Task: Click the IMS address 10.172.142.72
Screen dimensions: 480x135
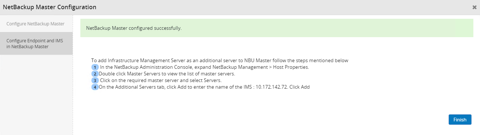Action: pos(271,87)
